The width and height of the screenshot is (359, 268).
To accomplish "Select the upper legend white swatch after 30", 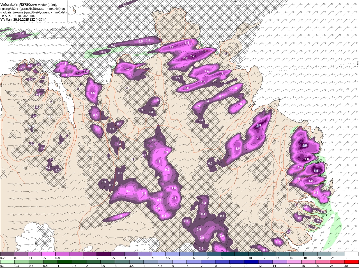I will (352, 254).
